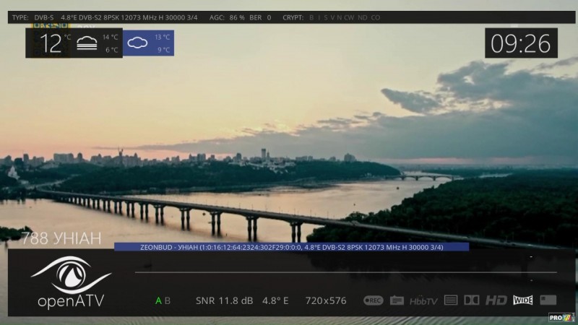Click the Dolby audio icon
The width and height of the screenshot is (578, 325).
[471, 300]
